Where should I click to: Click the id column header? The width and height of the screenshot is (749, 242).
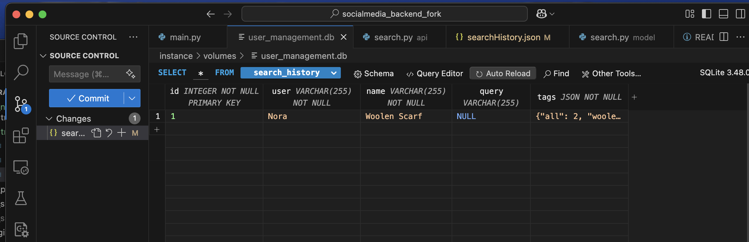214,97
